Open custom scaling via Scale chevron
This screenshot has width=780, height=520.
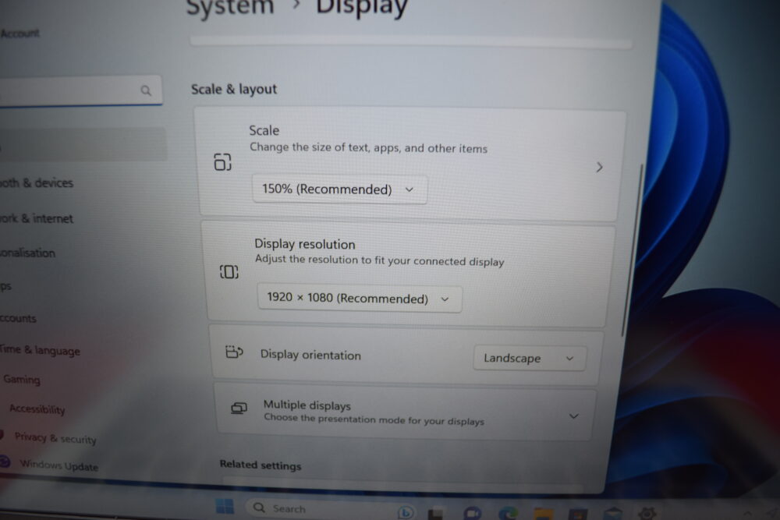click(599, 167)
